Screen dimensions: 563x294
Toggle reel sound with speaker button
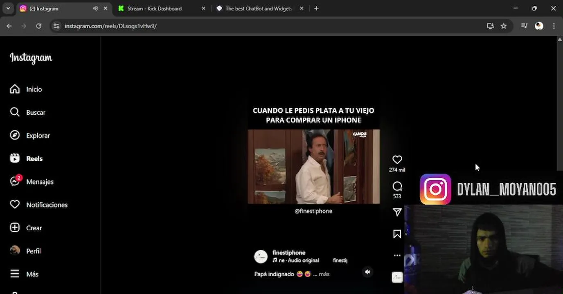click(x=368, y=272)
